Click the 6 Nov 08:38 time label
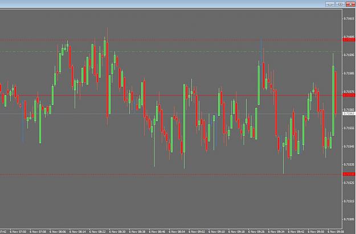This screenshot has width=356, height=234. click(x=137, y=232)
